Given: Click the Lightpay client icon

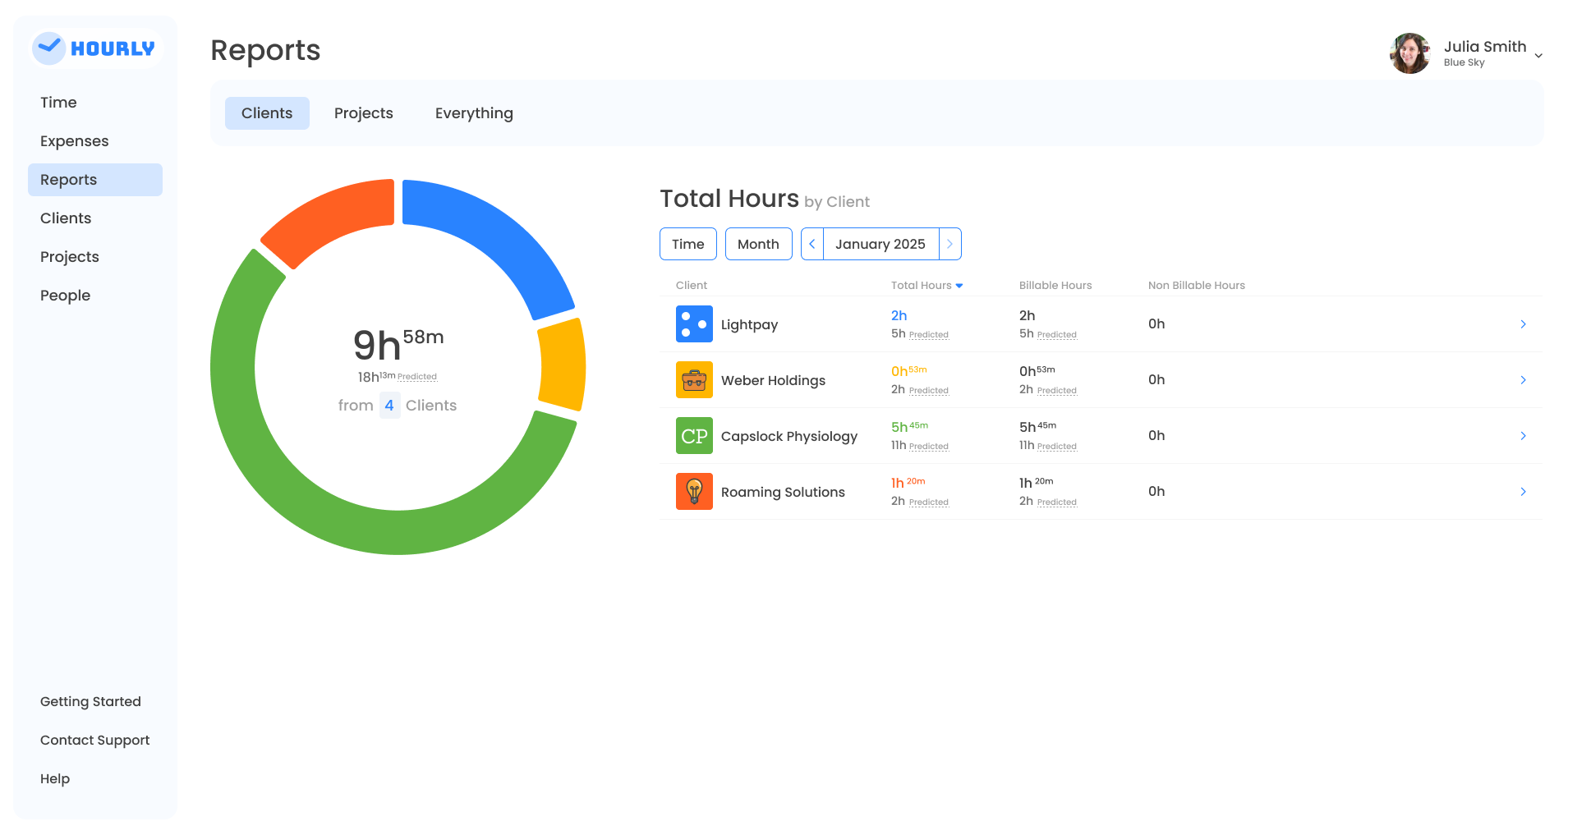Looking at the screenshot, I should pyautogui.click(x=694, y=324).
